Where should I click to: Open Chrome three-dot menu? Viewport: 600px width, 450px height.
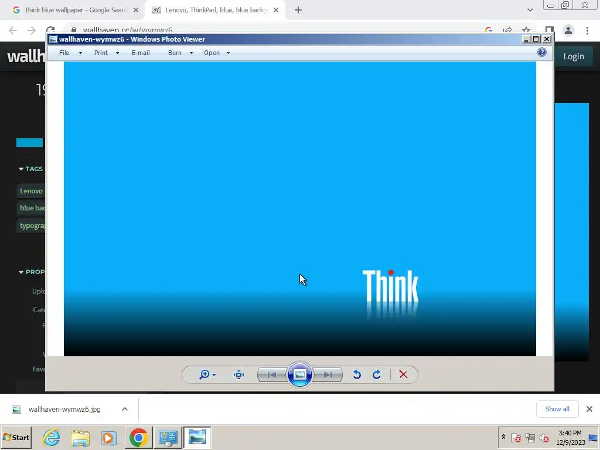(587, 30)
